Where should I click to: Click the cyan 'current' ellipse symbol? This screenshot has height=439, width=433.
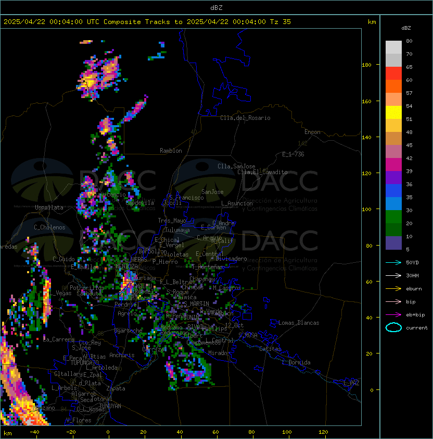click(x=393, y=327)
